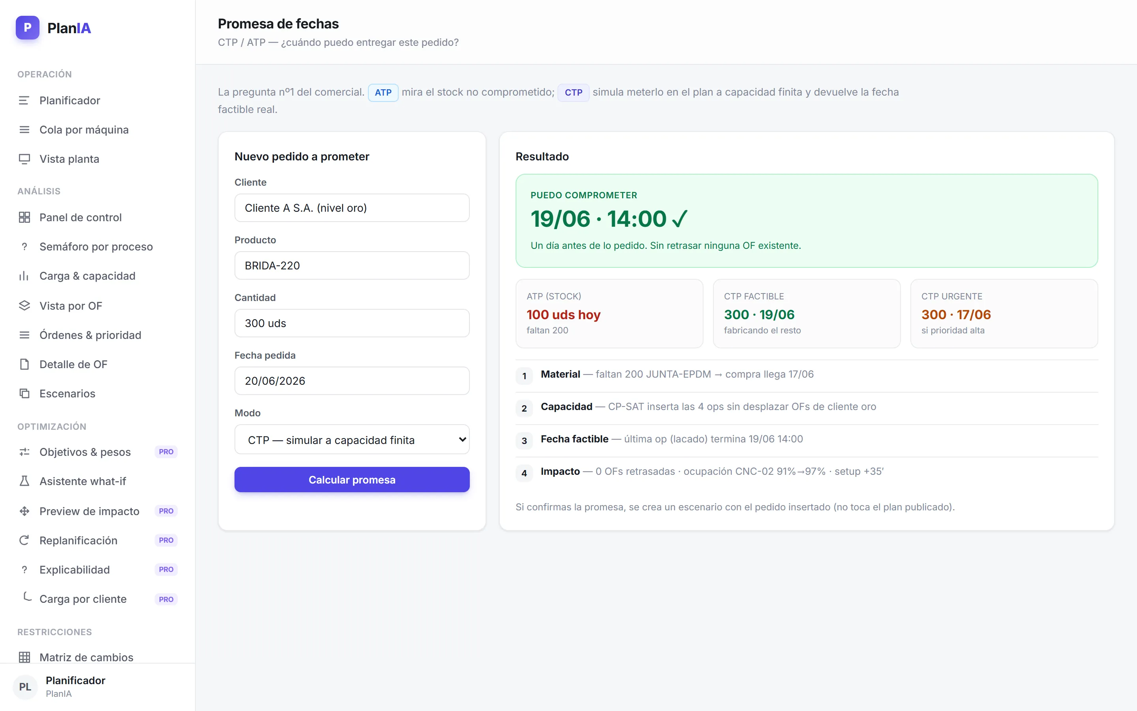Click the Vista por OF layers icon
Image resolution: width=1137 pixels, height=711 pixels.
[24, 306]
